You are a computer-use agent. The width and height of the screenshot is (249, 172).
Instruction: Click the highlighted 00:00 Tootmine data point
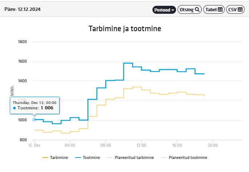pyautogui.click(x=34, y=119)
